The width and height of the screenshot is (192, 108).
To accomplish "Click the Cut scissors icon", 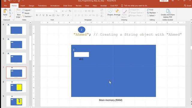I will coord(10,10).
